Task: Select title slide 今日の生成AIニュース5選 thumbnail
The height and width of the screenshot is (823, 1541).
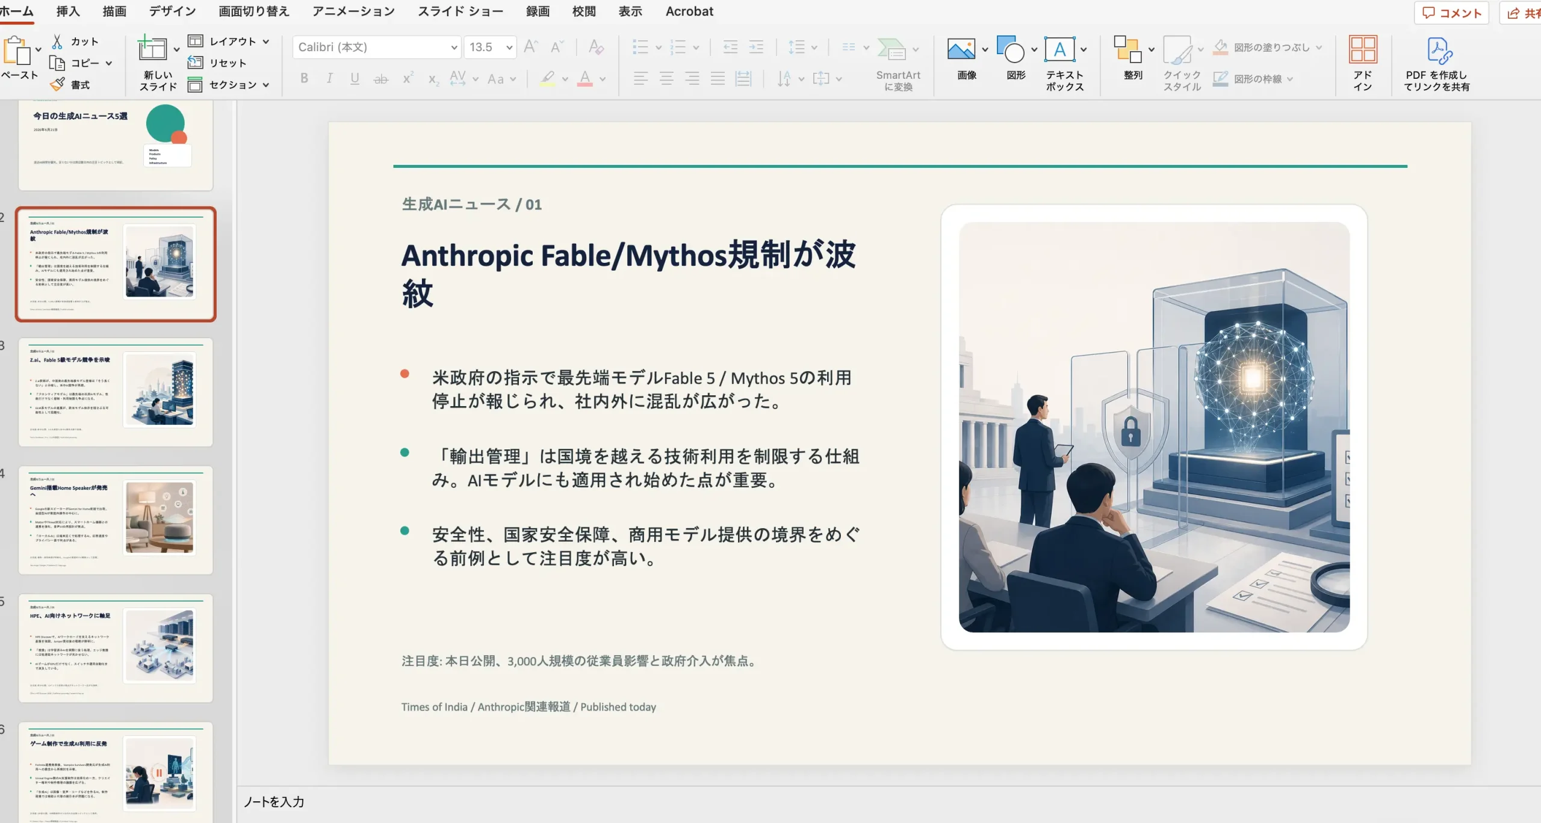Action: pyautogui.click(x=116, y=145)
